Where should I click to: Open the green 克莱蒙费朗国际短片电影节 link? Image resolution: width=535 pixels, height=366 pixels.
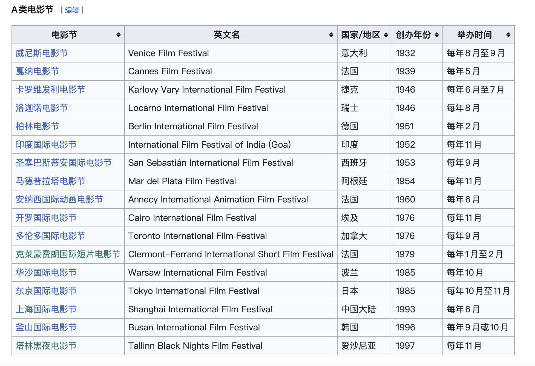point(68,254)
